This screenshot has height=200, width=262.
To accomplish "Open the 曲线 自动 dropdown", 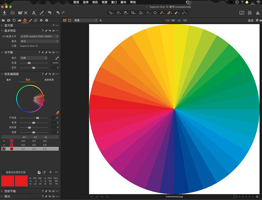I will (x=39, y=41).
